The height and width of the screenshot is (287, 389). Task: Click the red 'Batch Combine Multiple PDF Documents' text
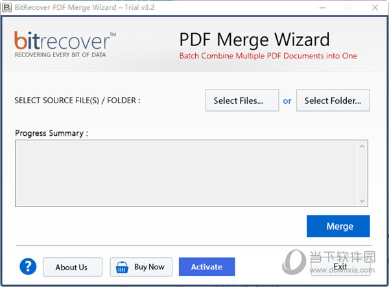coord(268,56)
